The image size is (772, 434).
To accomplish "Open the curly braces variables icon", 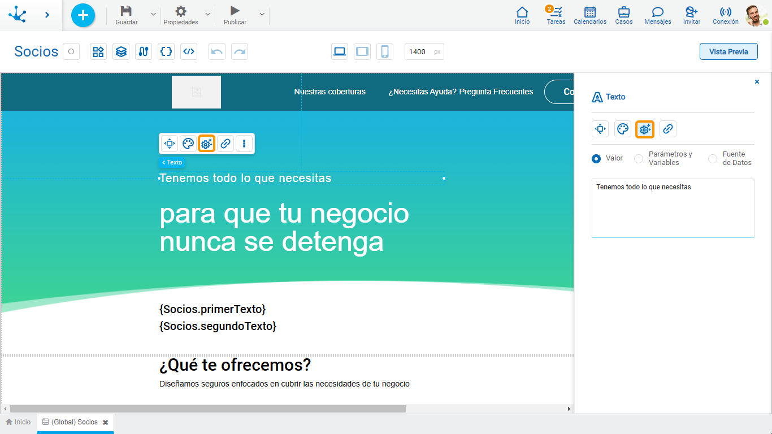I will (166, 51).
